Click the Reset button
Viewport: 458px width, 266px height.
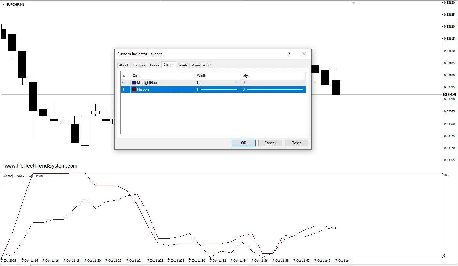click(296, 143)
